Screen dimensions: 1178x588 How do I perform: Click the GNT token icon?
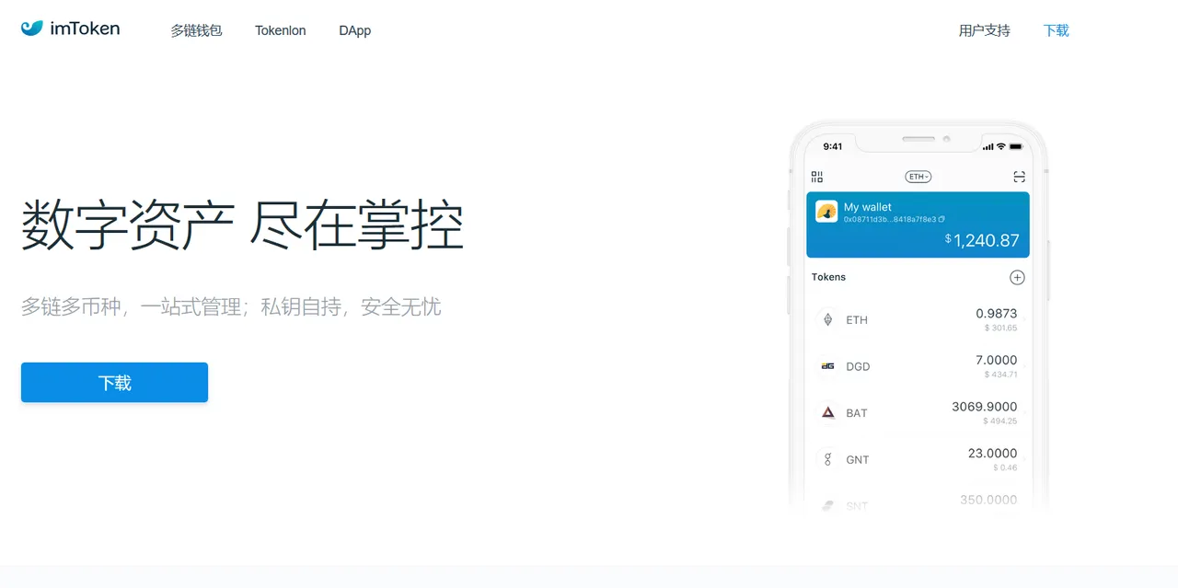[827, 459]
